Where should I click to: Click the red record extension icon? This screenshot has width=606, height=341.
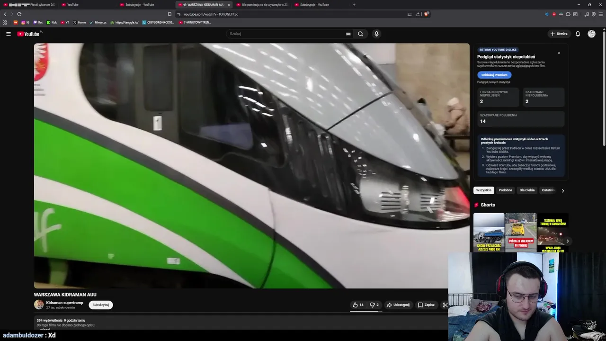click(x=554, y=14)
